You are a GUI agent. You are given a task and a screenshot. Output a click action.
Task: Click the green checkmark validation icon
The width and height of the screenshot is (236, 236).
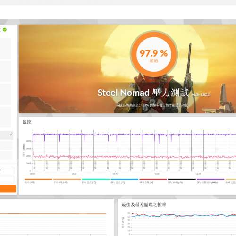pos(5,29)
